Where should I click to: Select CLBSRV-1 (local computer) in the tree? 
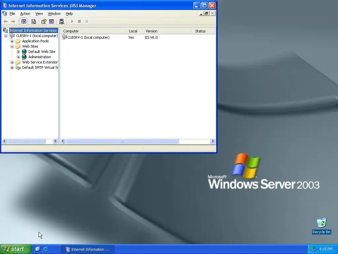pos(37,36)
